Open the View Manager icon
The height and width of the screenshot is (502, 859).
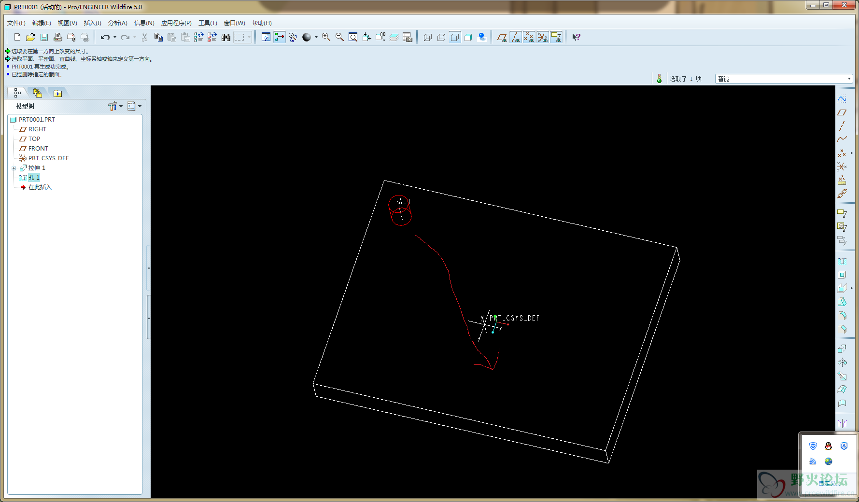(408, 37)
